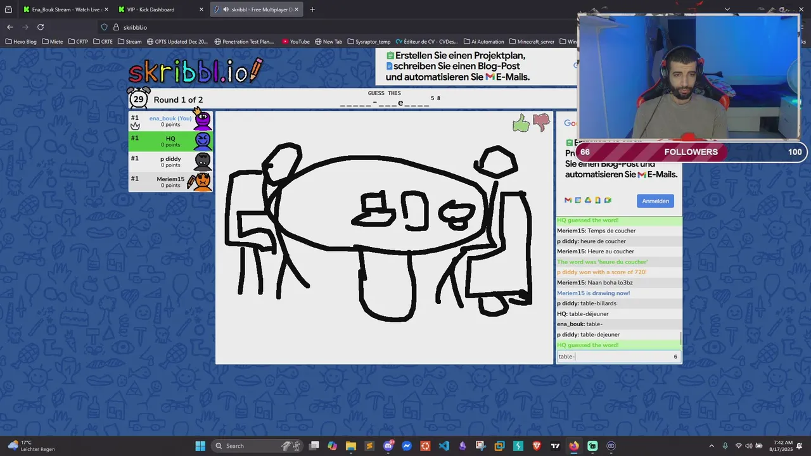Show hidden system tray icons chevron

click(x=712, y=446)
